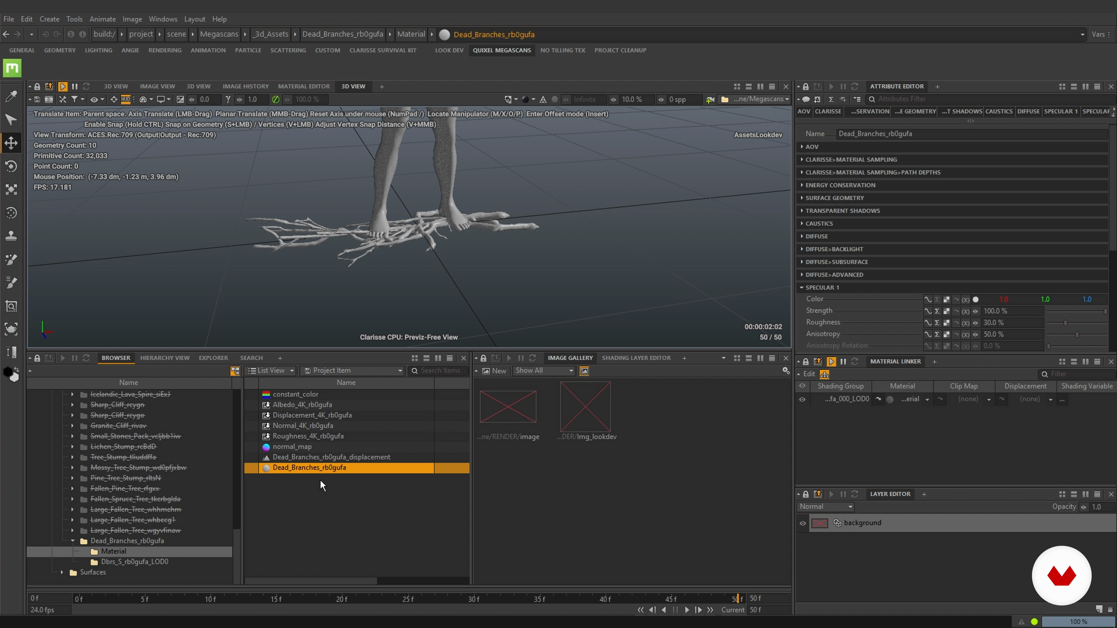Select the teapot render region tool
The image size is (1117, 628).
point(11,329)
